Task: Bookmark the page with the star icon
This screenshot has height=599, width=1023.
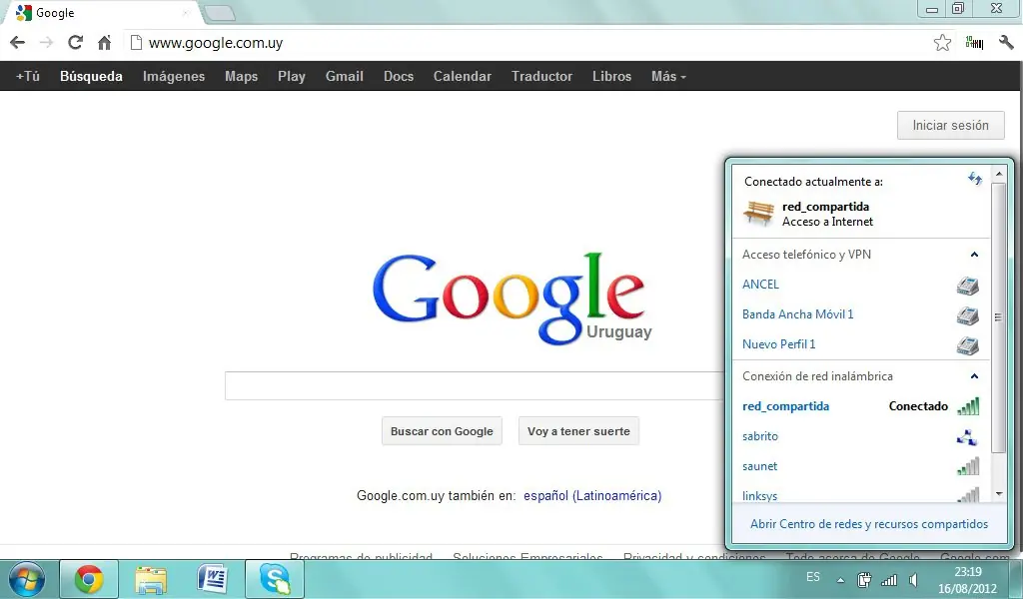Action: (x=942, y=43)
